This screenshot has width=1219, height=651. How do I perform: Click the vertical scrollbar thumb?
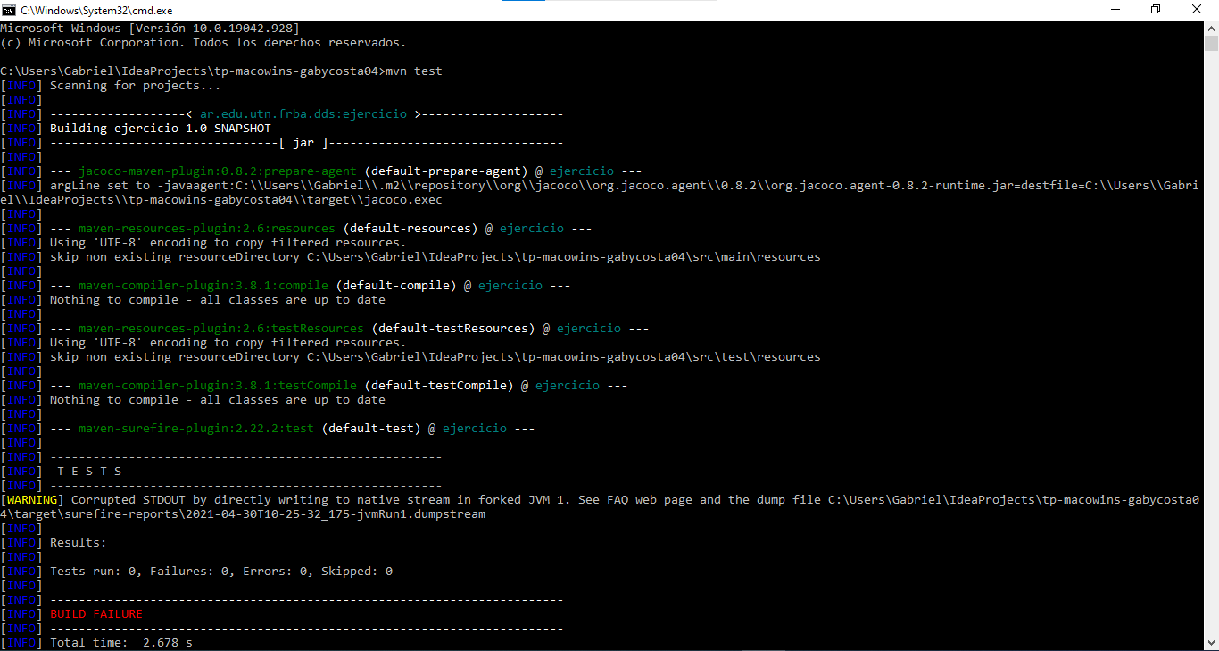click(1211, 44)
